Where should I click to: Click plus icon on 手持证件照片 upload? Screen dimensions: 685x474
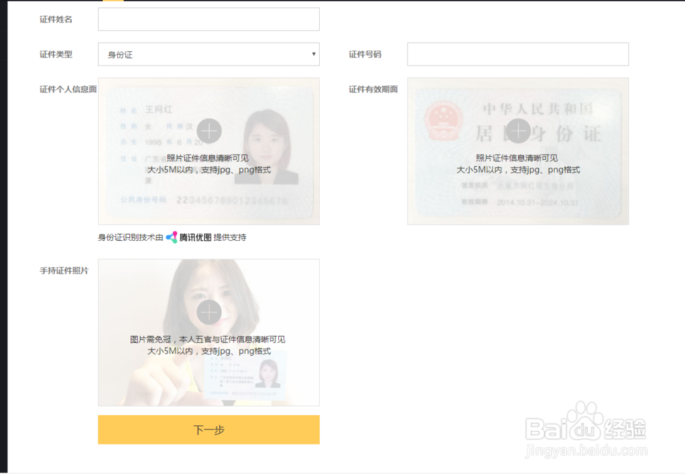click(209, 312)
